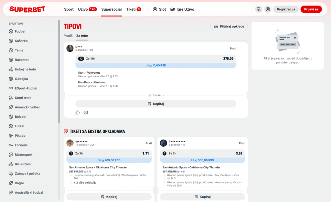Open Tiketi menu in header
Viewport: 331px width, 202px height.
pyautogui.click(x=133, y=9)
